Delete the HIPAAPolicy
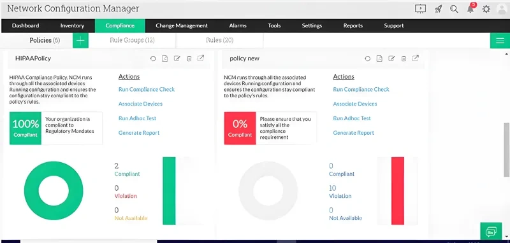510x243 pixels. [x=189, y=59]
